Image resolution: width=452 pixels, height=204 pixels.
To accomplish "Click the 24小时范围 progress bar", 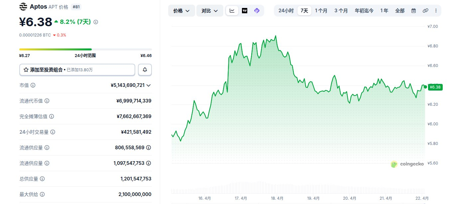I will click(x=85, y=49).
